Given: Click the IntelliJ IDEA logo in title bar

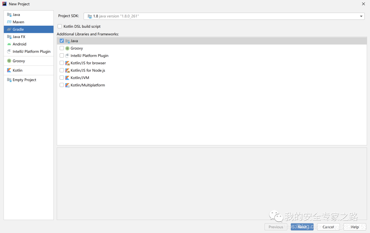Looking at the screenshot, I should click(4, 4).
